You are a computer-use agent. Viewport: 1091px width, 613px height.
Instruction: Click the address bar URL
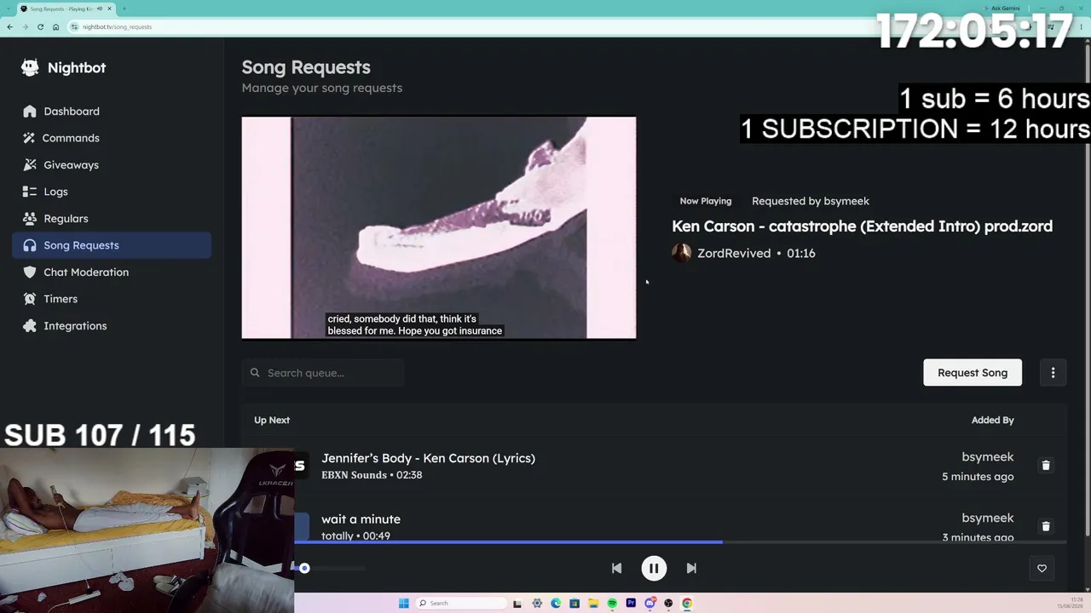coord(118,27)
